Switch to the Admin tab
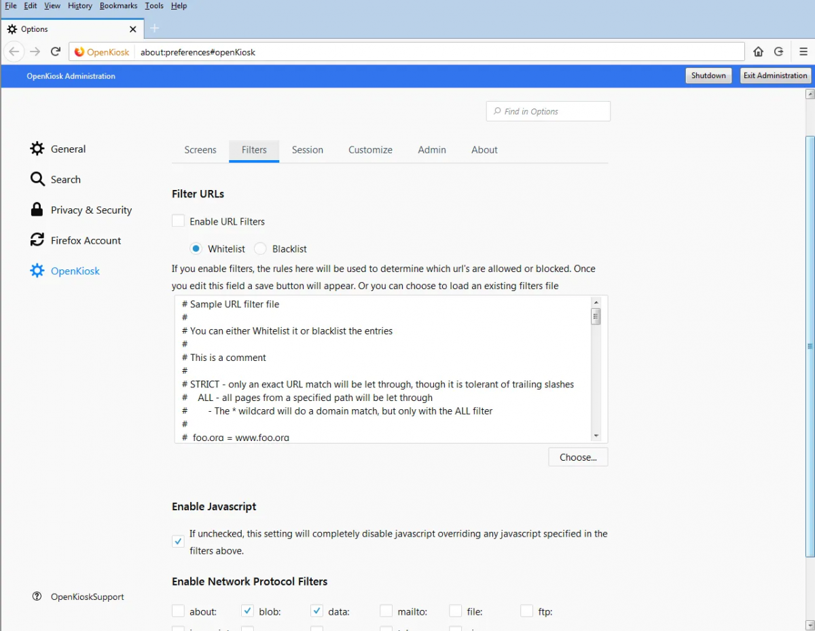The image size is (815, 631). [432, 150]
